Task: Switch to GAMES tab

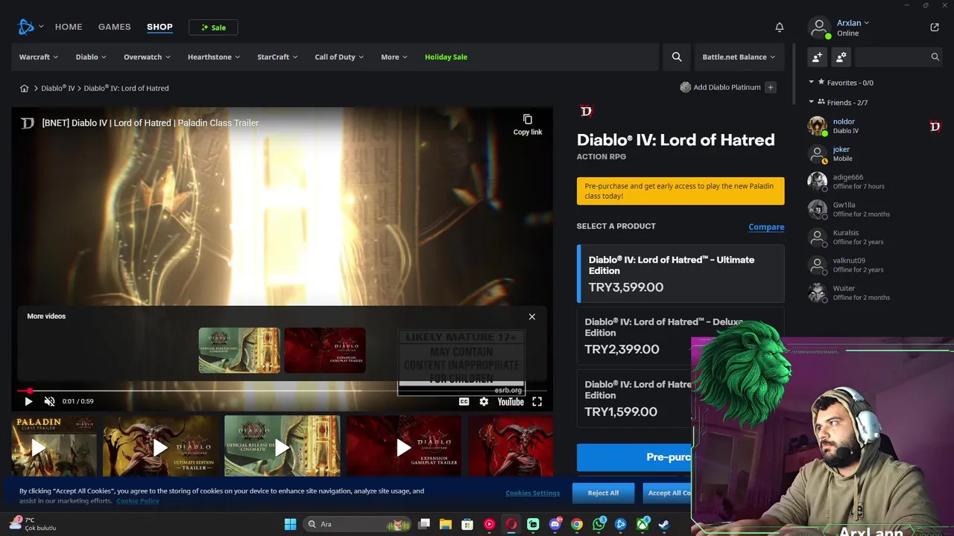Action: 114,27
